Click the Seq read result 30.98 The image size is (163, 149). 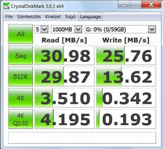[x=64, y=55]
